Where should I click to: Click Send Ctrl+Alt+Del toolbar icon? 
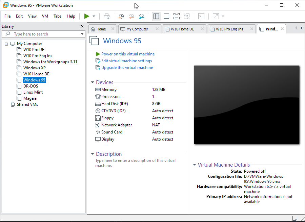coord(107,16)
